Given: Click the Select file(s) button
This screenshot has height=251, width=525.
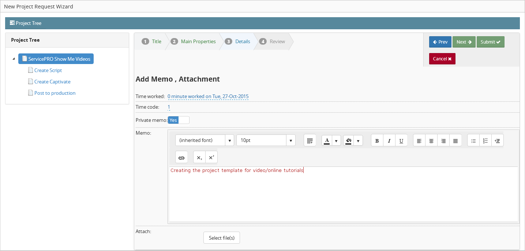Looking at the screenshot, I should pyautogui.click(x=221, y=238).
